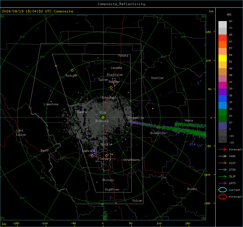
Task: Click the asterisk marker northeast of Innisfail
Action: pos(128,93)
